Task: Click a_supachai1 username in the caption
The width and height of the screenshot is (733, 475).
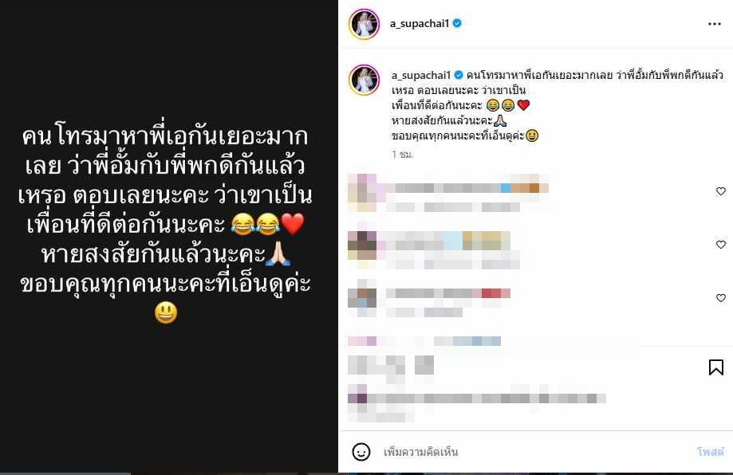Action: (x=420, y=75)
